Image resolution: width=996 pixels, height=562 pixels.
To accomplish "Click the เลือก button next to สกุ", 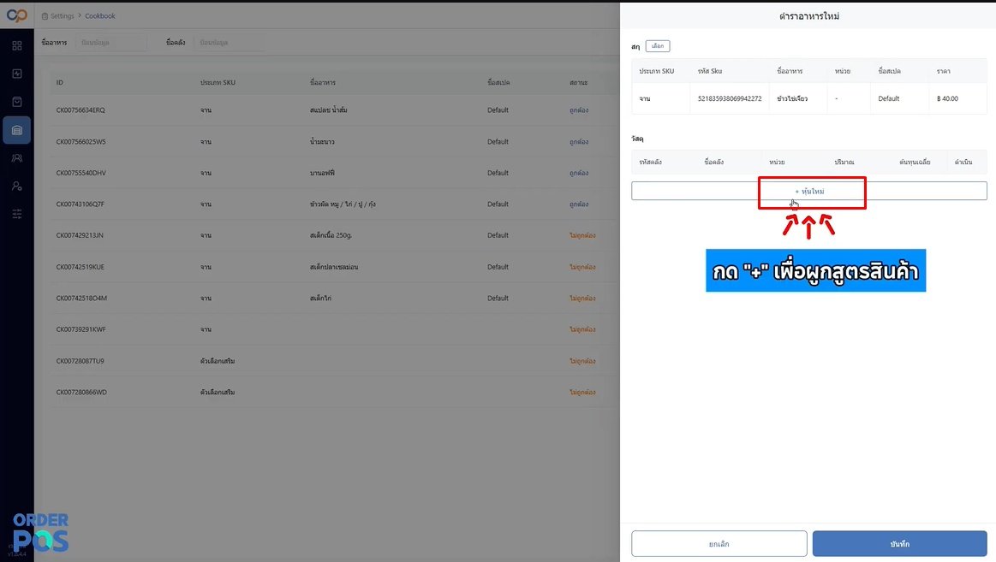I will (x=658, y=46).
